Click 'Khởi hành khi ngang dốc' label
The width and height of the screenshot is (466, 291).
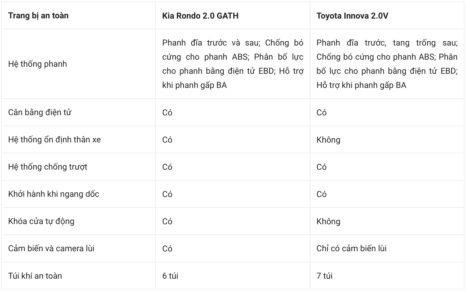(x=54, y=194)
